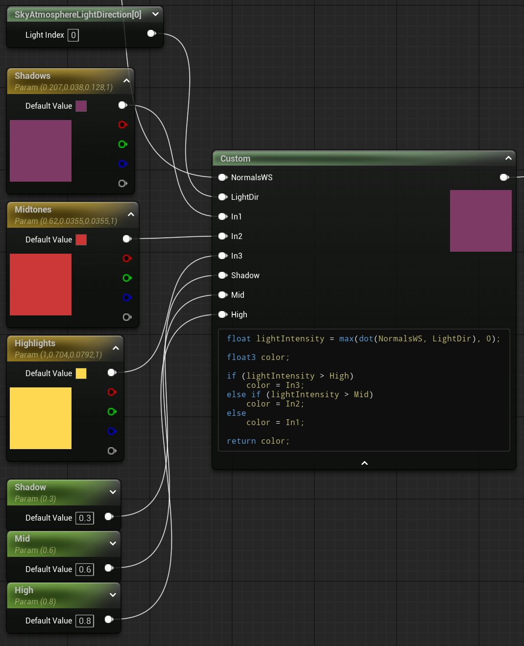Click the green channel pin on Midtones node
Viewport: 524px width, 646px height.
pos(127,278)
